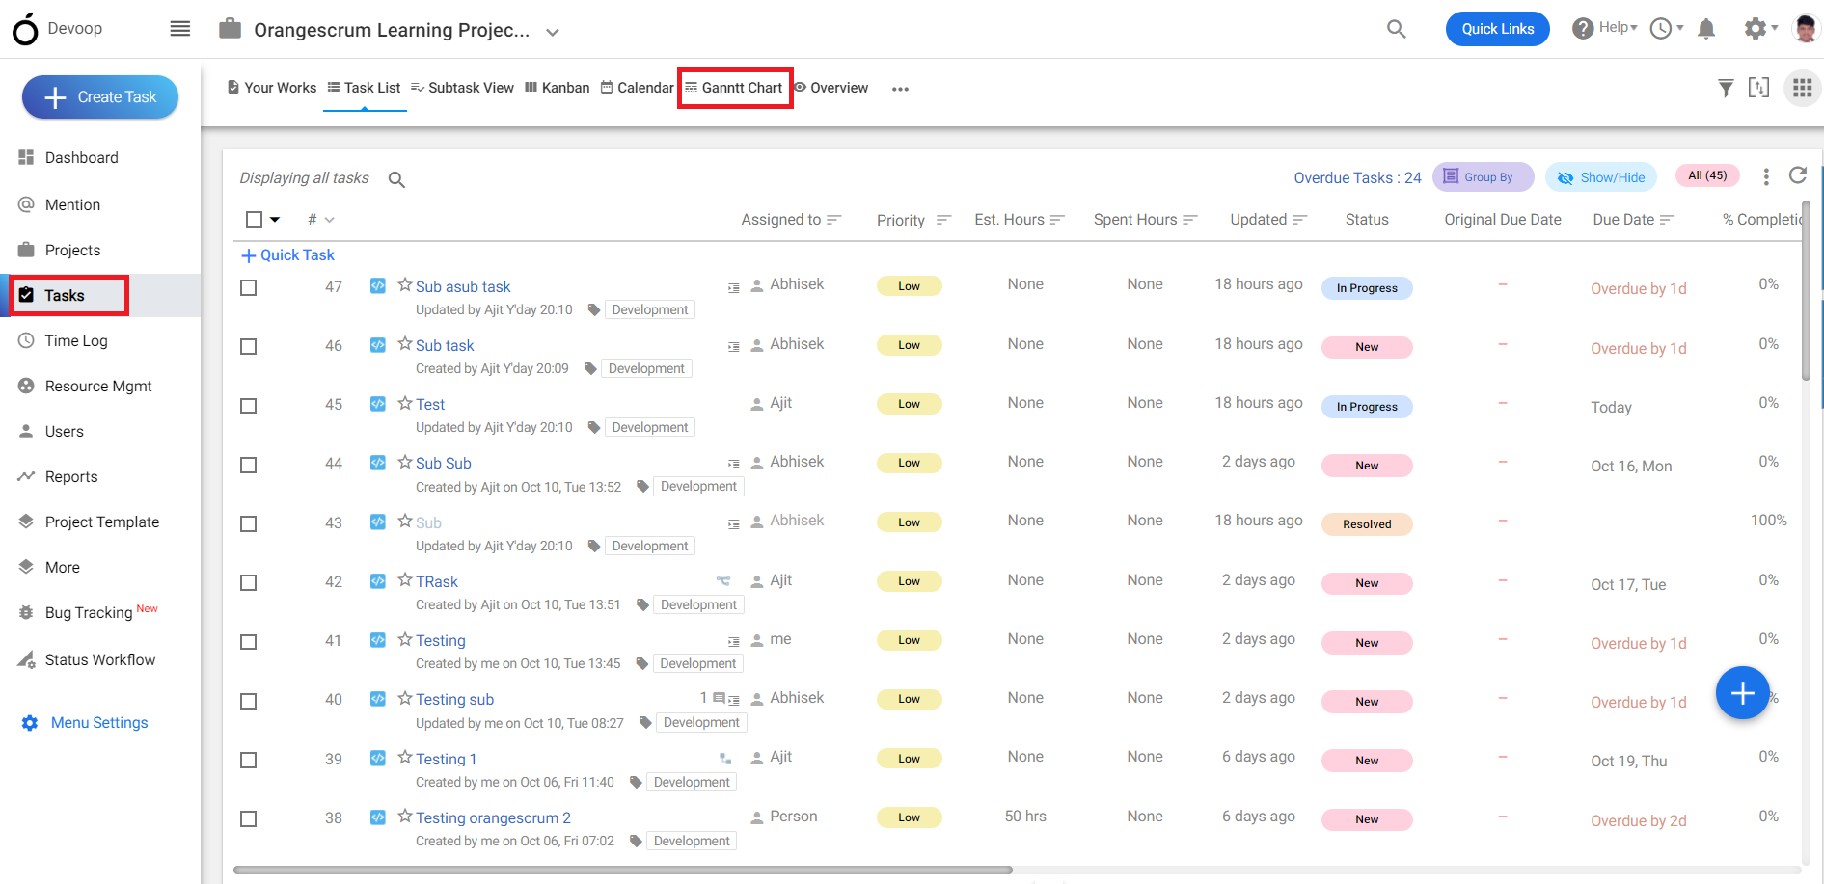Open the Due Date column sort
Screen dimensions: 1824x884
(x=1667, y=220)
